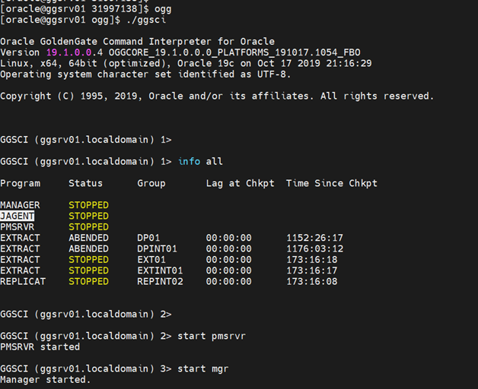Viewport: 478px width, 389px height.
Task: Click the EXT01 group name
Action: tap(151, 260)
